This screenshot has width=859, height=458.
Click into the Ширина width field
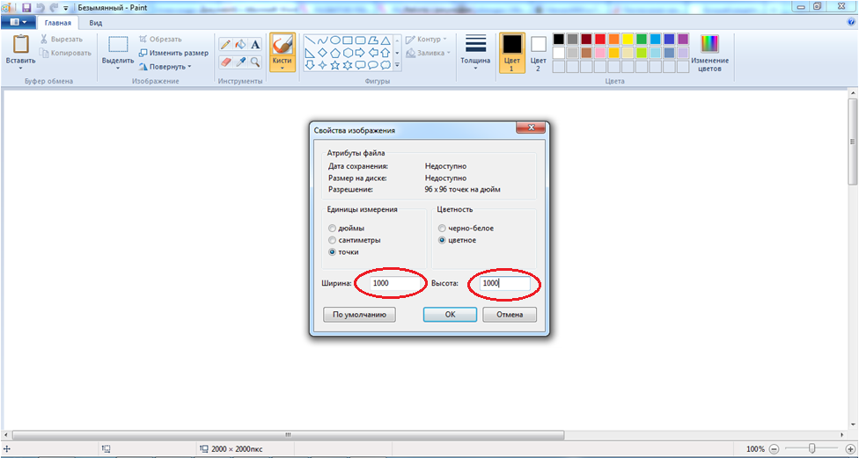coord(396,283)
